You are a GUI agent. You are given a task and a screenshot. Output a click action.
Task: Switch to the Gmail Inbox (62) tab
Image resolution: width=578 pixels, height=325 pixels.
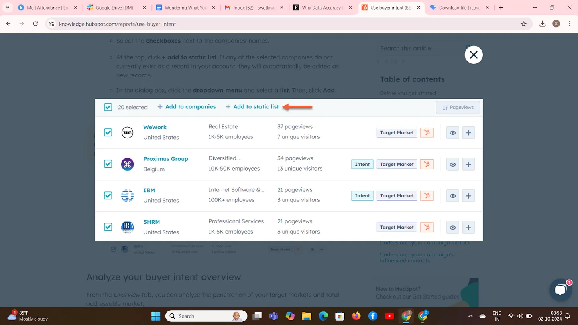tap(254, 8)
